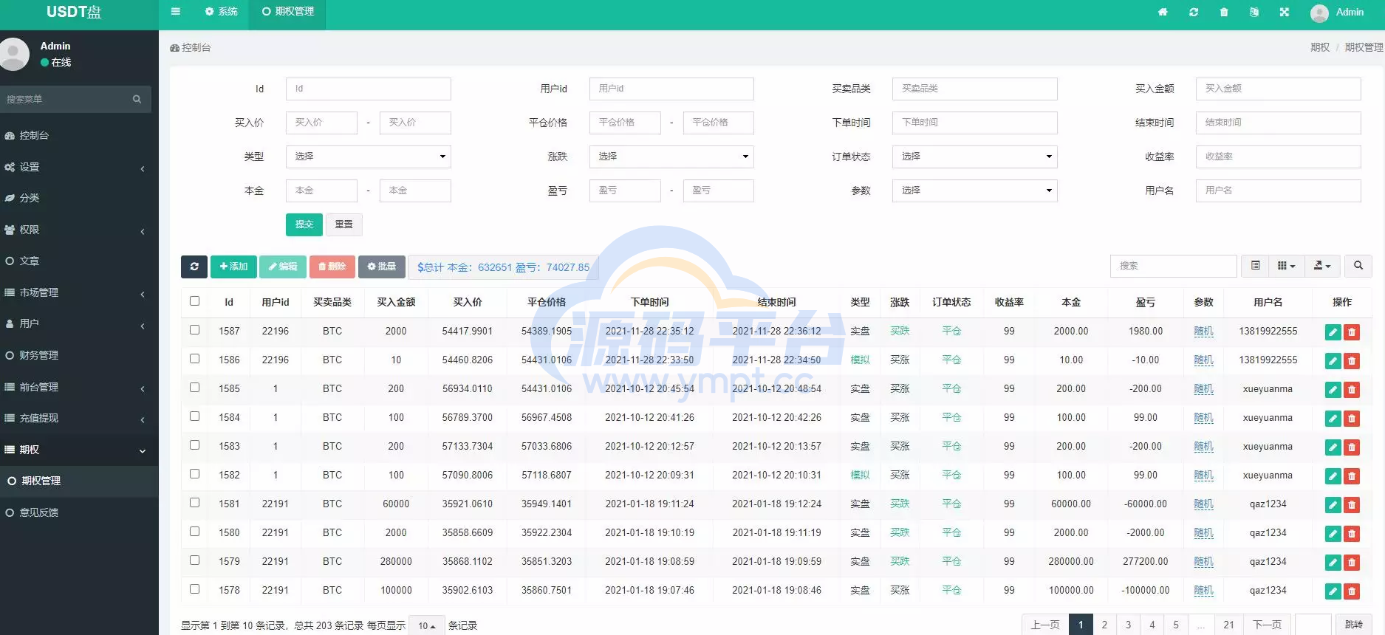This screenshot has width=1385, height=635.
Task: Edit row 1580 with green pencil icon
Action: [1333, 534]
